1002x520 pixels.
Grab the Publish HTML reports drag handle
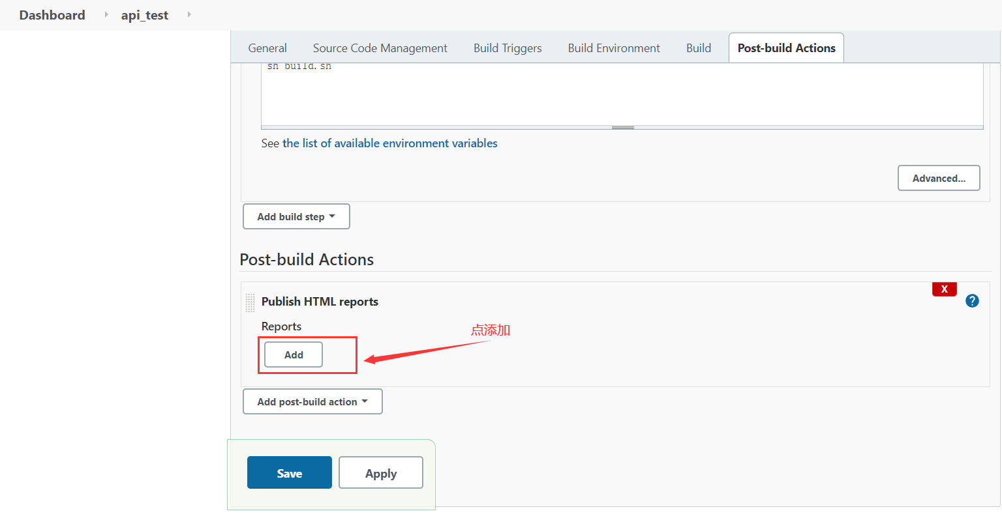(x=250, y=302)
